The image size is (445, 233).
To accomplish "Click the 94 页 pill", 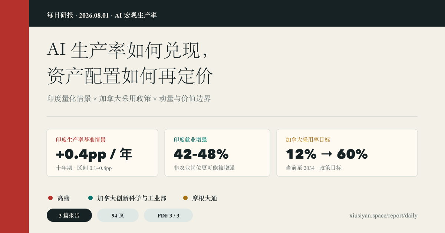I will pyautogui.click(x=118, y=215).
